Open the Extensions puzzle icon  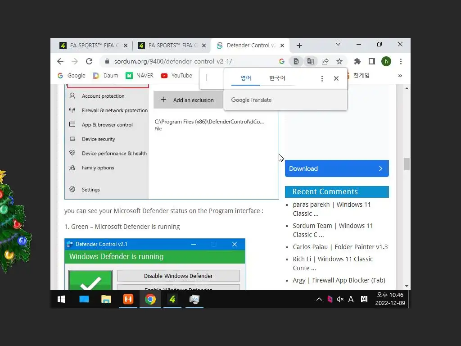point(357,61)
